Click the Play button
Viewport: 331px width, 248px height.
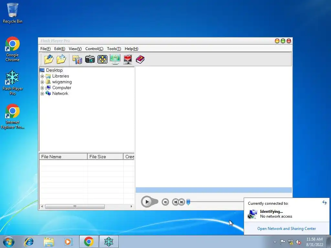(147, 202)
